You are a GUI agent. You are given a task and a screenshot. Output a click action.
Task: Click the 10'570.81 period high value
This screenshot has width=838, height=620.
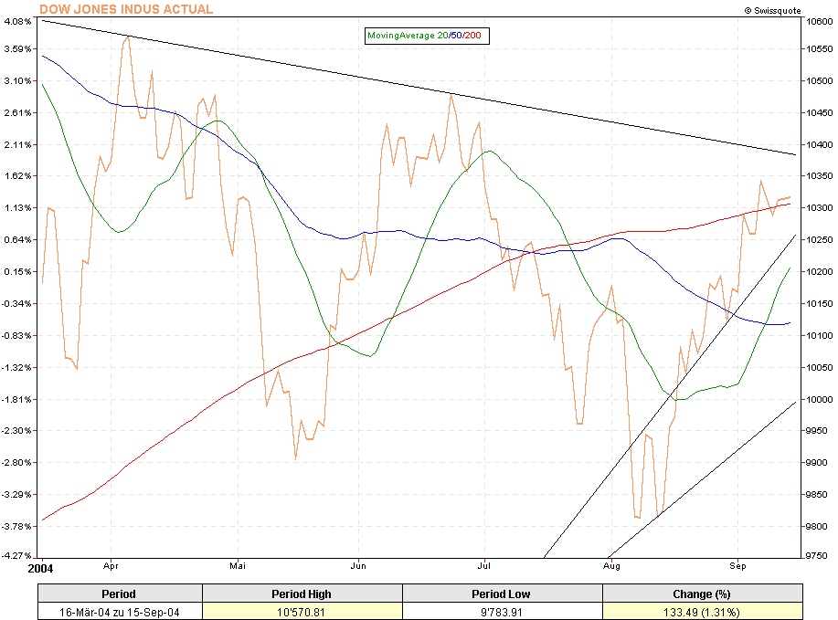[302, 612]
